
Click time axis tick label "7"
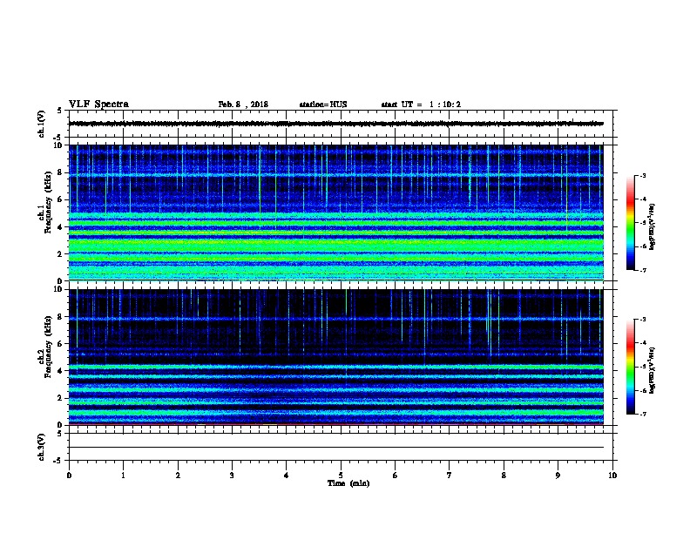coord(450,476)
